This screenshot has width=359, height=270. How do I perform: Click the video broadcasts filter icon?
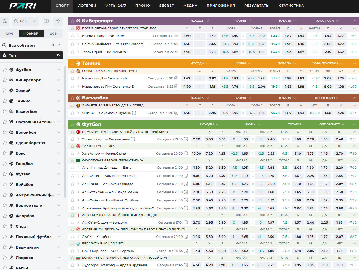click(46, 21)
